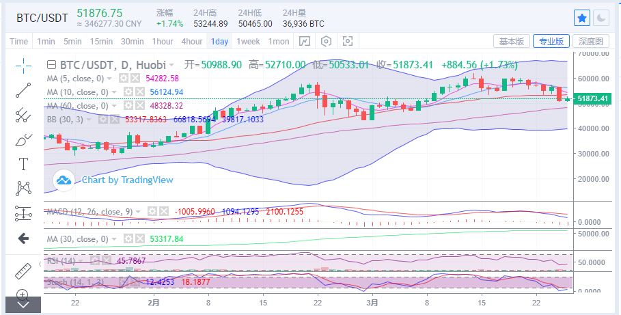Select the text annotation tool
The height and width of the screenshot is (315, 621).
click(x=23, y=163)
